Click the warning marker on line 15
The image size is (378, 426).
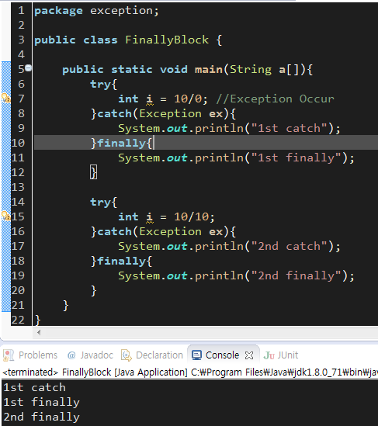pyautogui.click(x=6, y=216)
